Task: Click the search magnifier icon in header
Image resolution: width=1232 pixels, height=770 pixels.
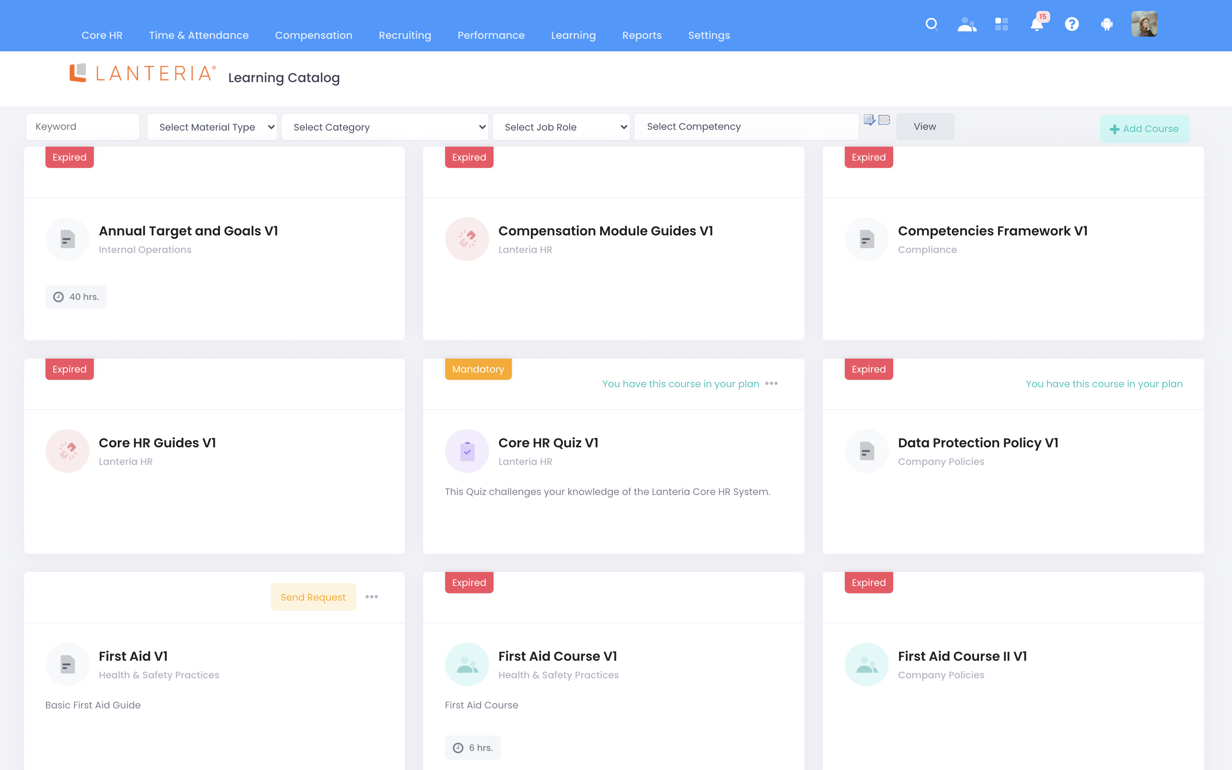Action: [x=932, y=25]
